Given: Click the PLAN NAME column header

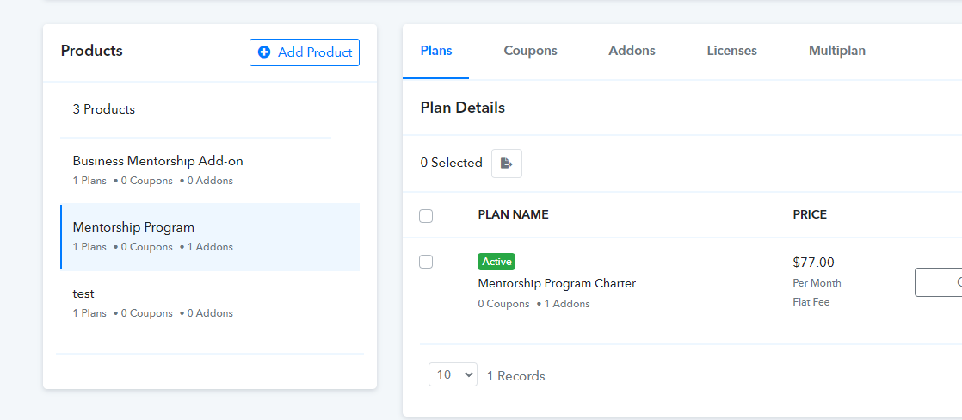Looking at the screenshot, I should pos(513,215).
